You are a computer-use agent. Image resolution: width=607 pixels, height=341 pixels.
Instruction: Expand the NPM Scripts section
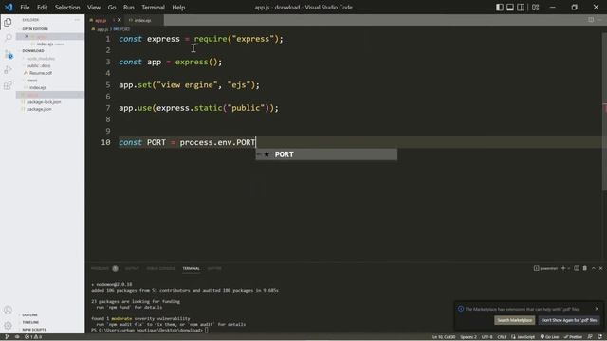click(x=34, y=330)
